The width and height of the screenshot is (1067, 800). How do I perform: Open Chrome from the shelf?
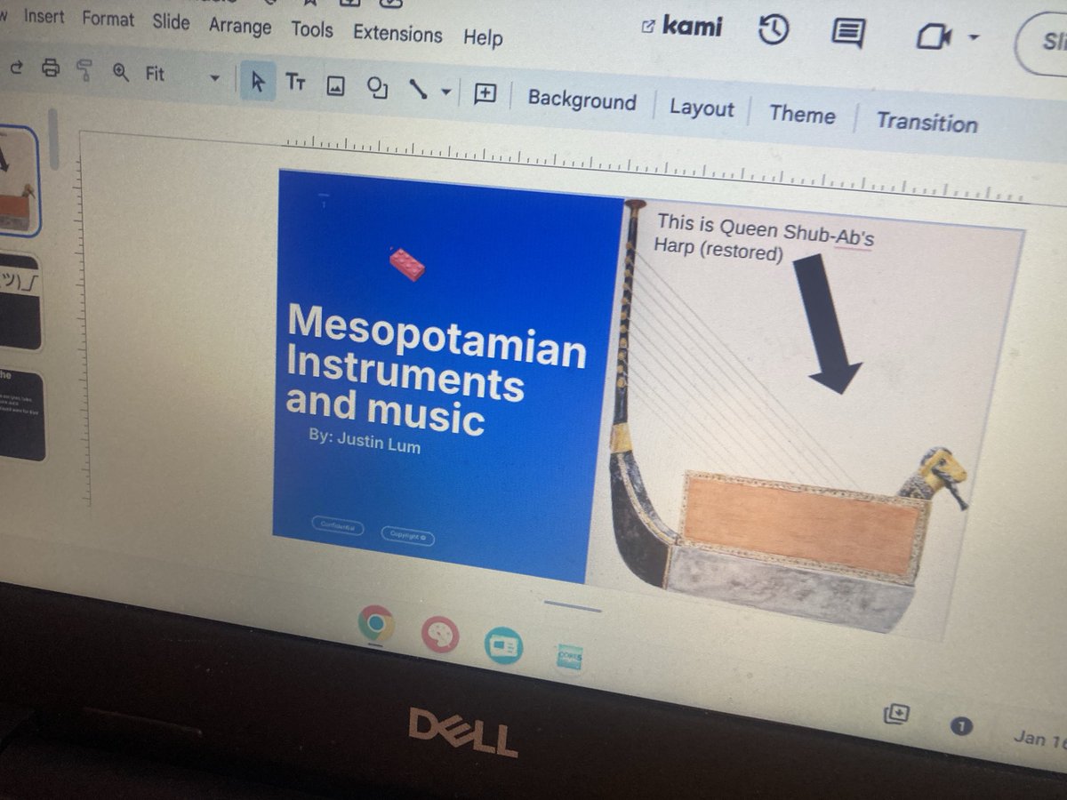[376, 623]
